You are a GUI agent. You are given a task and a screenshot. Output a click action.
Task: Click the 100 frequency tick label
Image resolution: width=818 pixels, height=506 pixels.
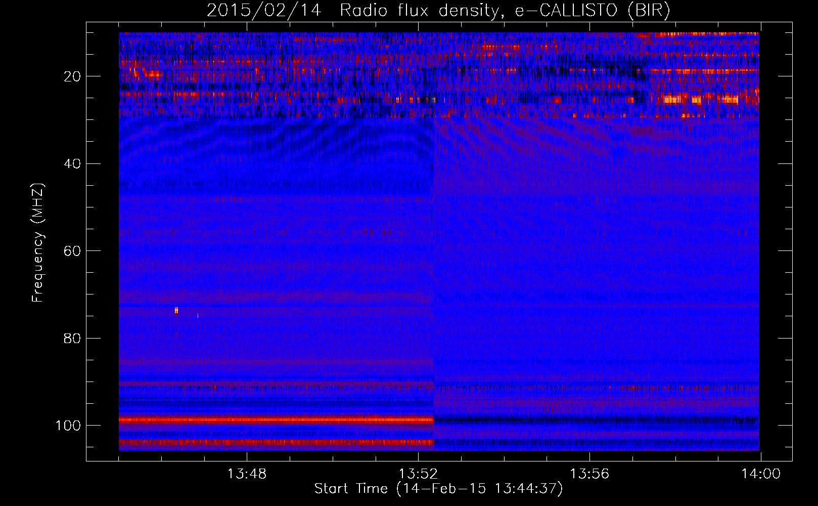(68, 426)
